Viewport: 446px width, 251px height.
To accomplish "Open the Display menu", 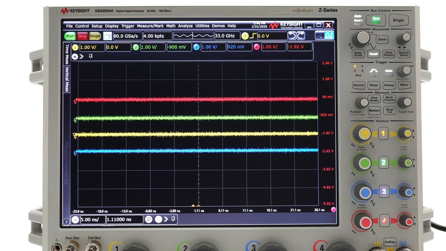I will click(112, 26).
